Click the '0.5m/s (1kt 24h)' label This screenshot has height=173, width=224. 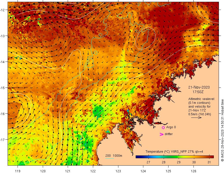click(x=200, y=114)
